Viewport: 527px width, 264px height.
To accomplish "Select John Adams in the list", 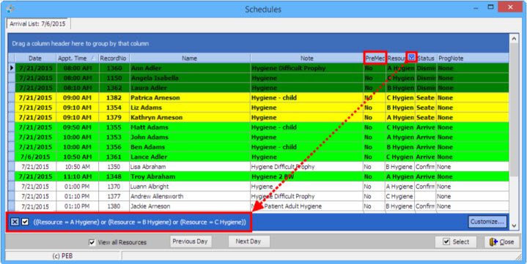I will (147, 137).
